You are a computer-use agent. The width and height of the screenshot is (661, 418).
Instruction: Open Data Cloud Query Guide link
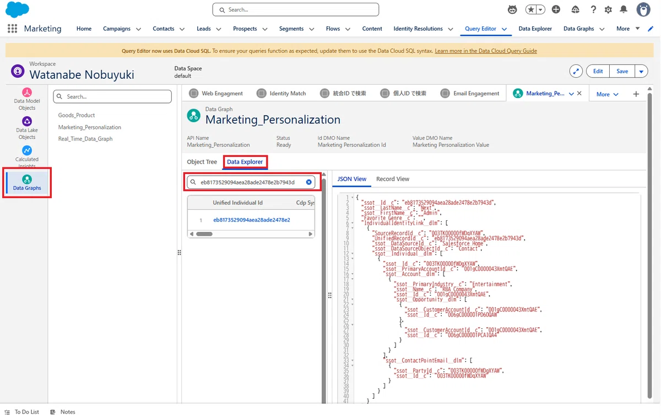coord(486,51)
